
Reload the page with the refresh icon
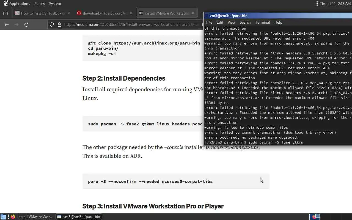coord(26,24)
